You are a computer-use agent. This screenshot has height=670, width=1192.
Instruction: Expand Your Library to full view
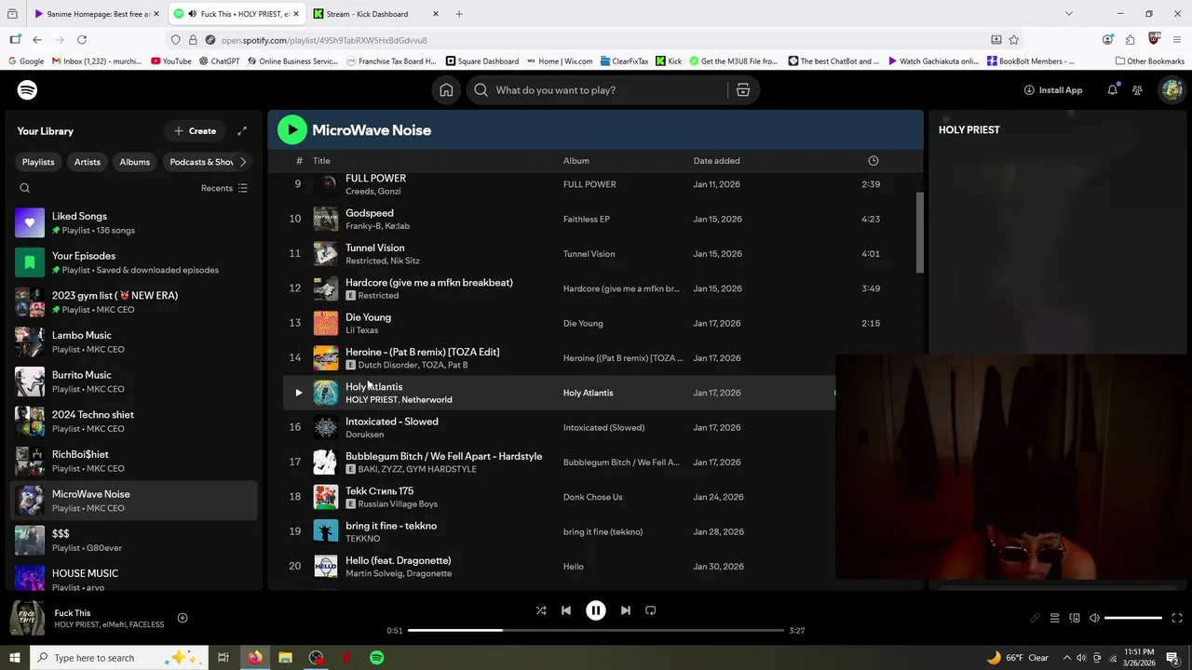pos(242,131)
